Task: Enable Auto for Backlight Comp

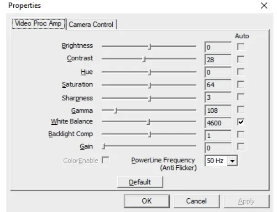Action: (240, 135)
